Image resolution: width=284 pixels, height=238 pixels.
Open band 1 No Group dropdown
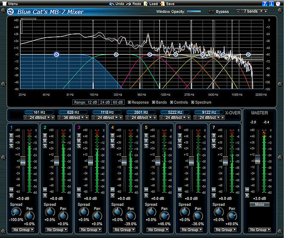(23, 230)
